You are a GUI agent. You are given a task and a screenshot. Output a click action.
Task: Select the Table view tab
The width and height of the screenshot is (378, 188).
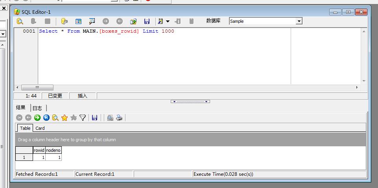click(x=25, y=128)
